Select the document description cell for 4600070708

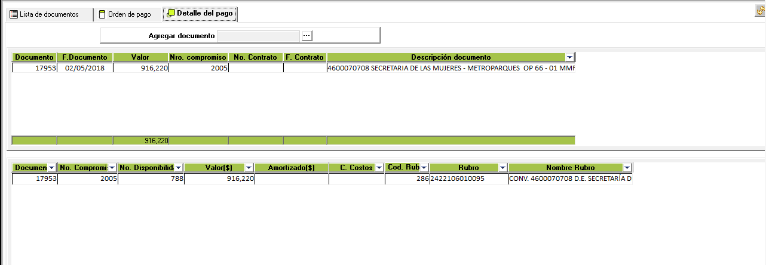coord(451,69)
